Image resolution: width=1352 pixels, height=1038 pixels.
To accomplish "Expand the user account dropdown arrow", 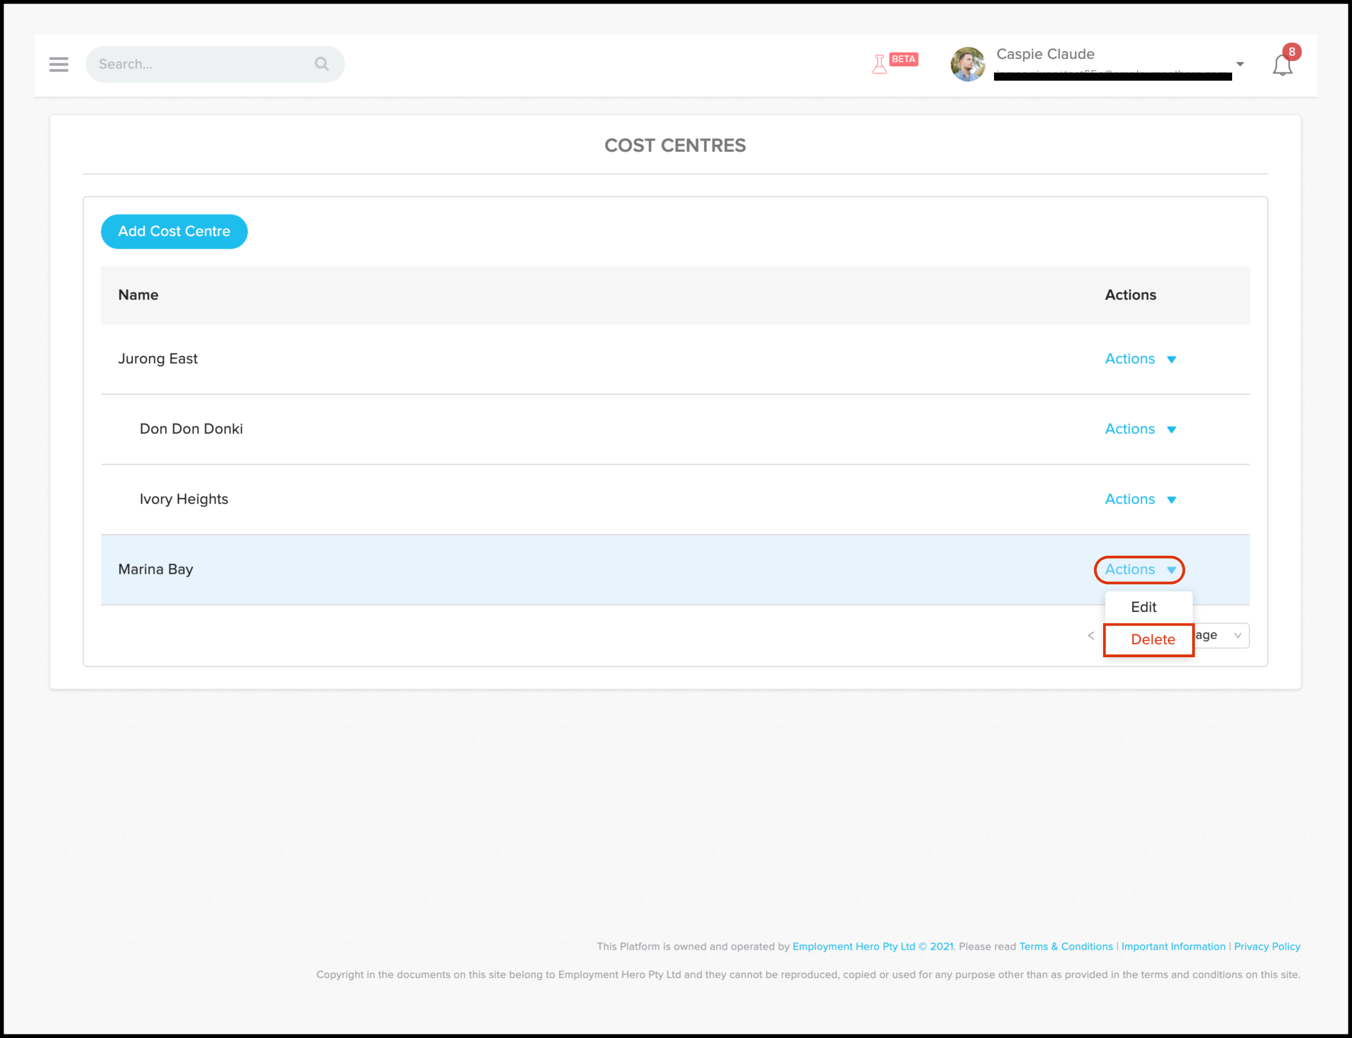I will point(1240,64).
